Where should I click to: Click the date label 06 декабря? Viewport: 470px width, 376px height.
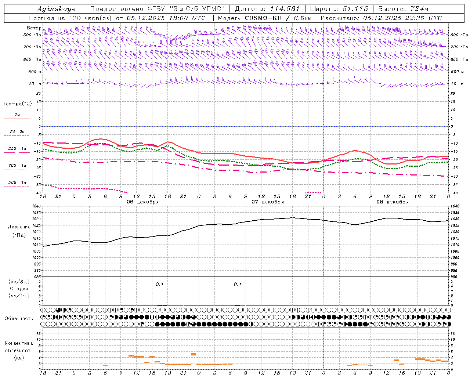pos(142,202)
